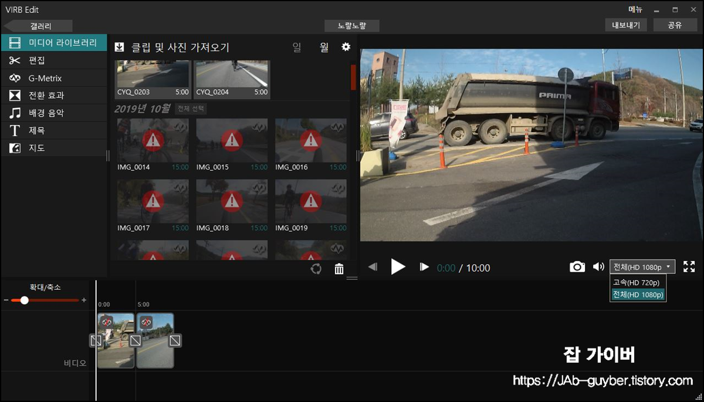Image resolution: width=704 pixels, height=402 pixels.
Task: Click transition marker before first timeline clip
Action: pyautogui.click(x=96, y=340)
